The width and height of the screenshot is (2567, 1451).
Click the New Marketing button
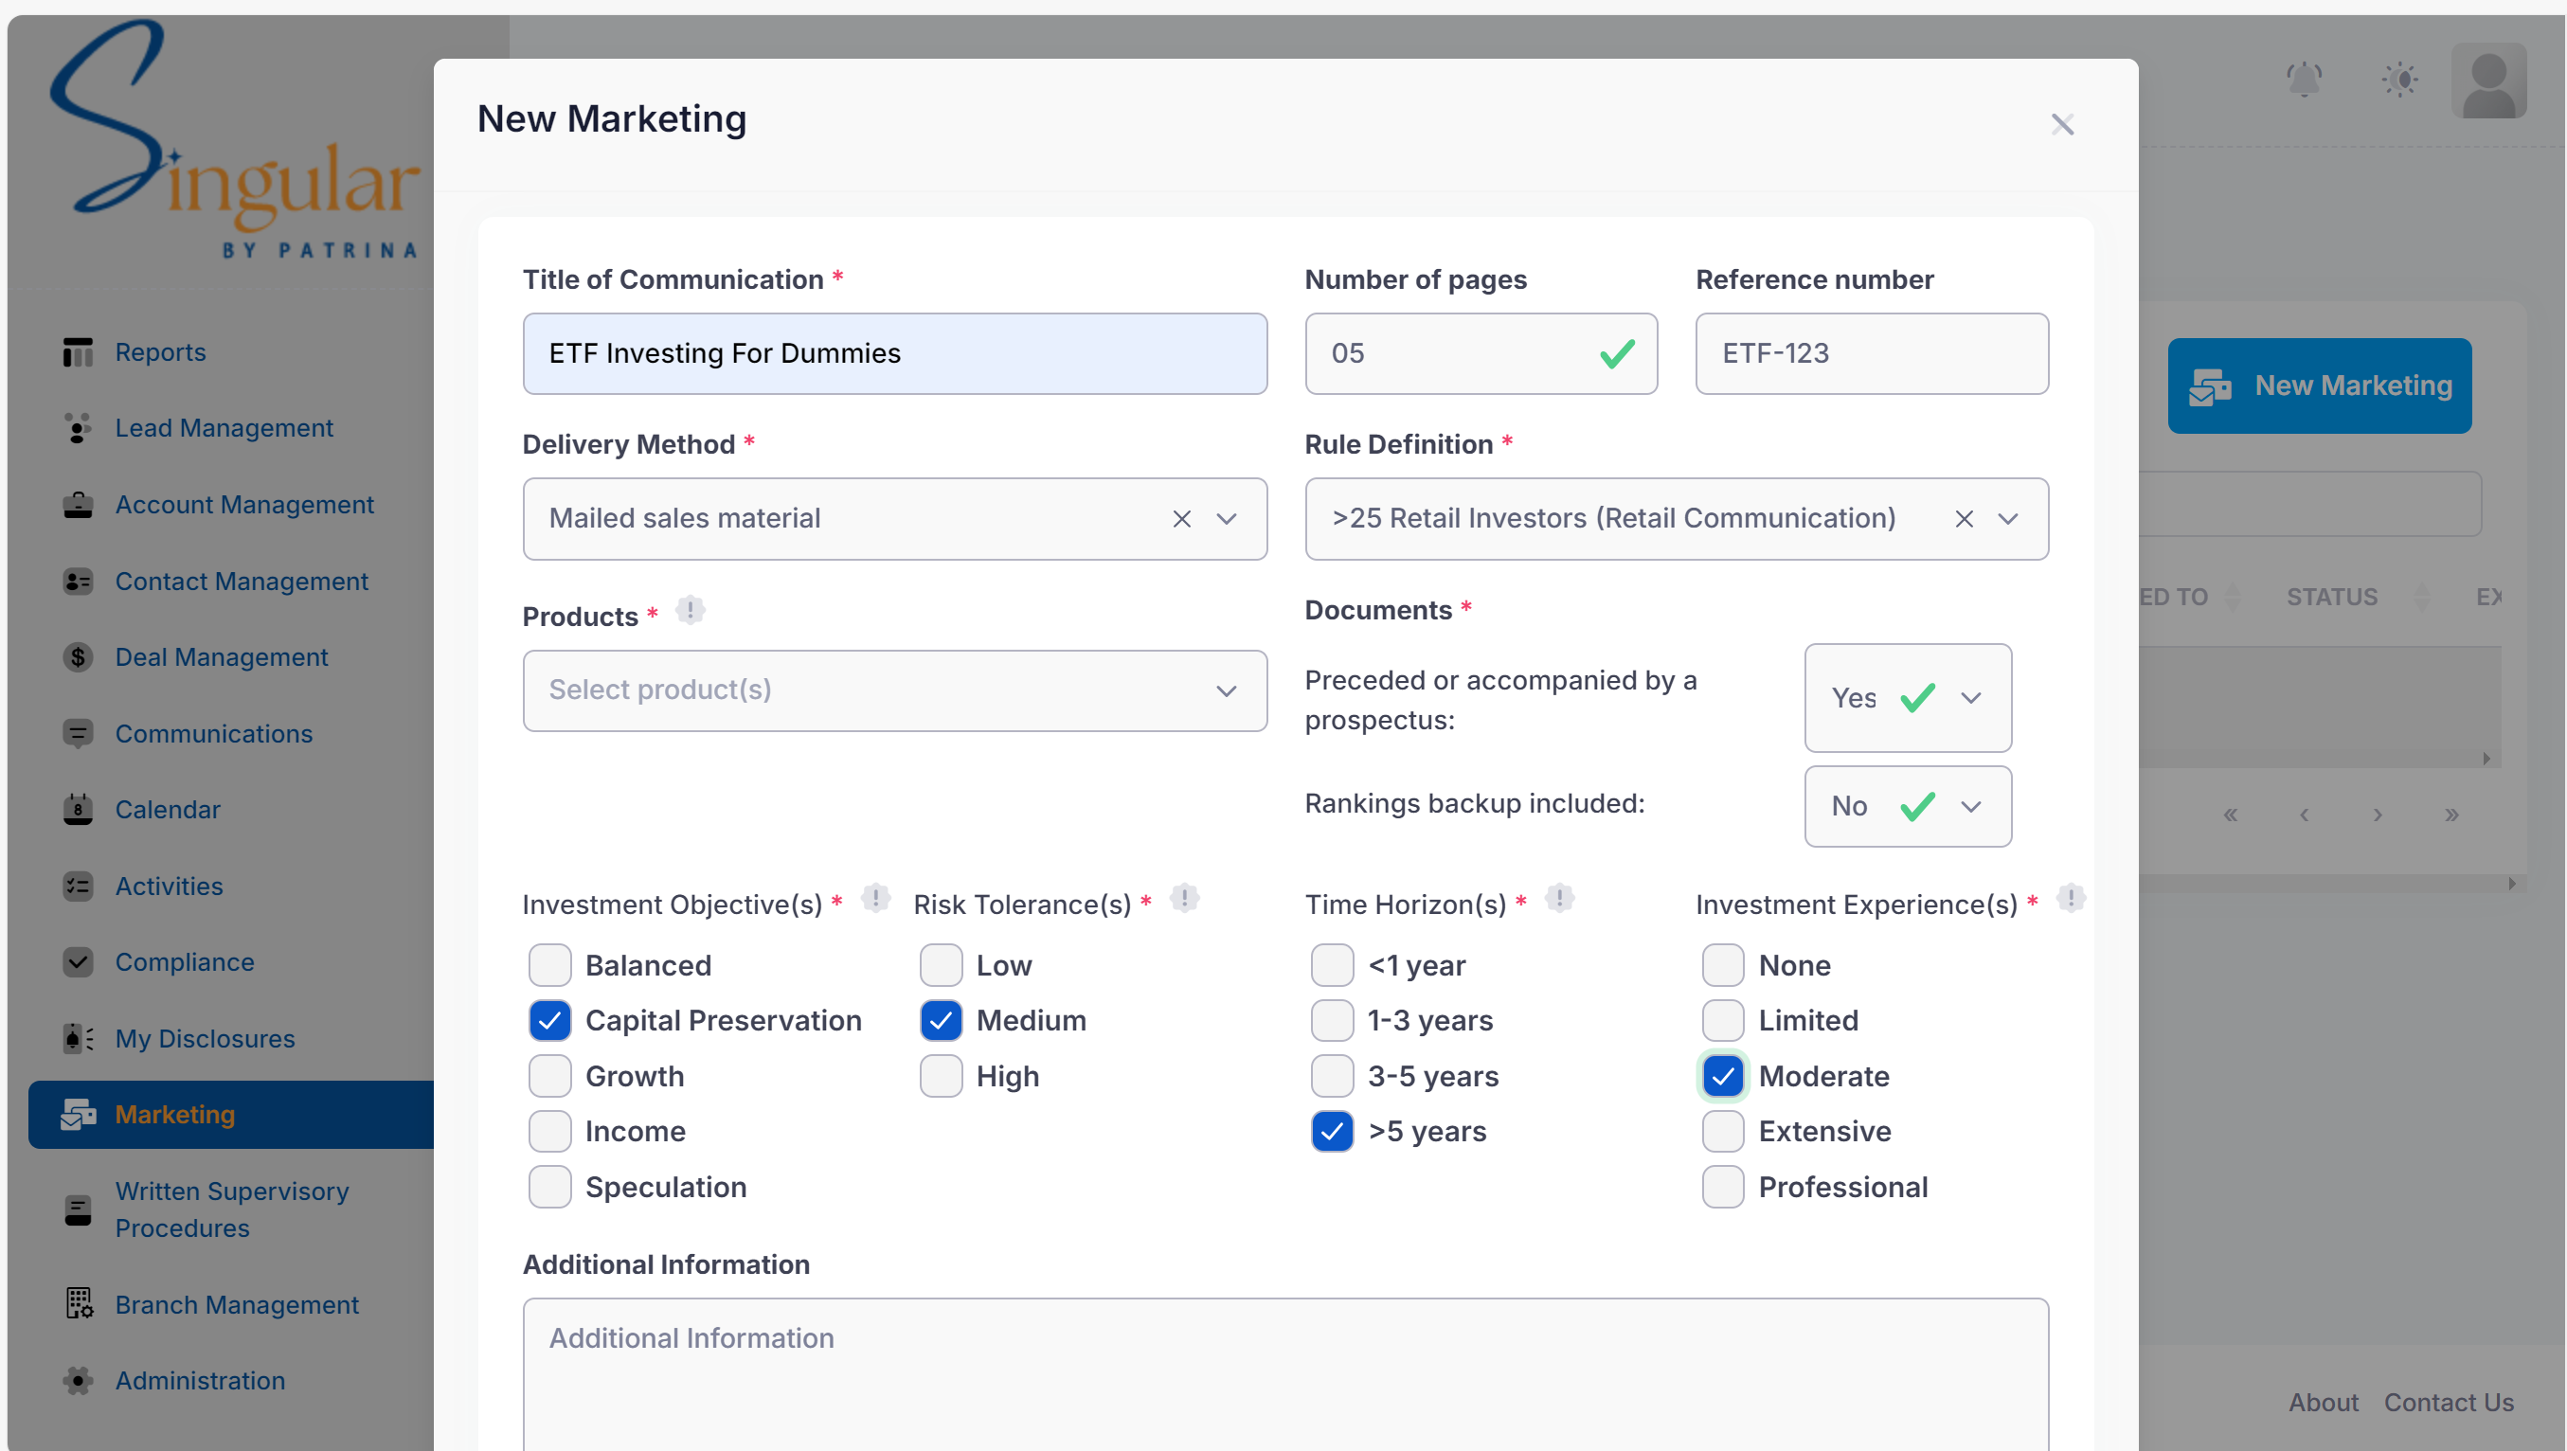pos(2319,385)
